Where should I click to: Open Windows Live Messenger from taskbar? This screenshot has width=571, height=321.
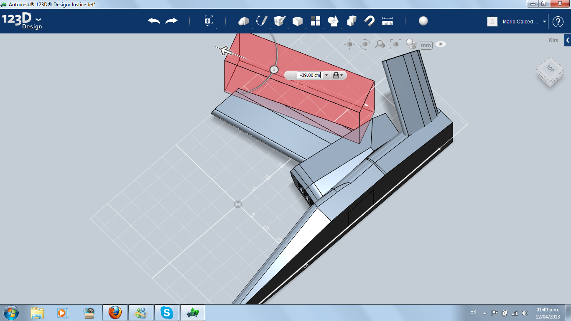coord(141,313)
